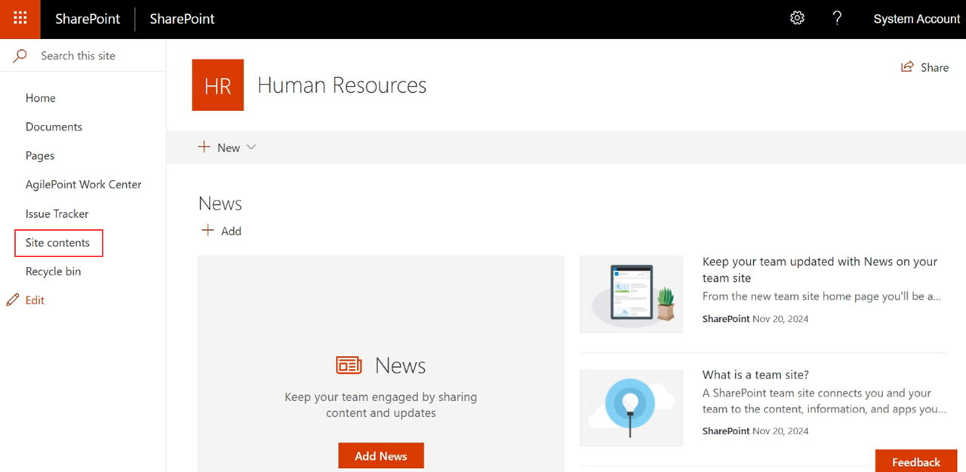966x472 pixels.
Task: Click the second SharePoint site title in top bar
Action: pyautogui.click(x=182, y=19)
